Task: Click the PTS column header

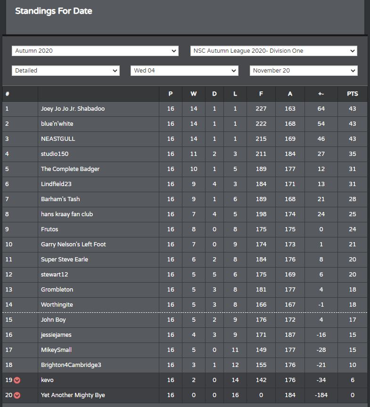Action: click(353, 94)
